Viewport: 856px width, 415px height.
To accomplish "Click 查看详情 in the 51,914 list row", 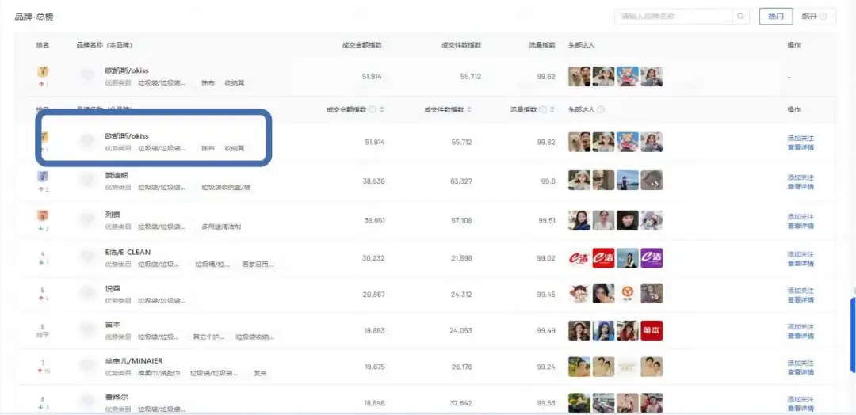I will [801, 147].
